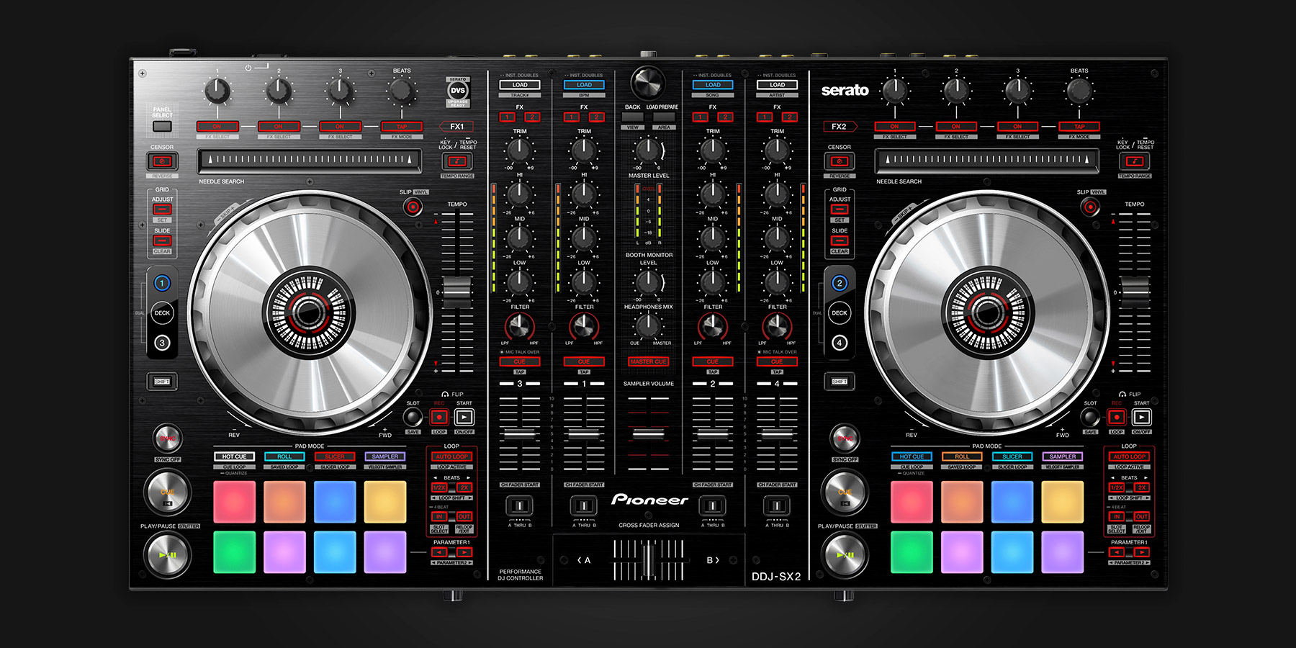Toggle headphone CUE for channel 1
This screenshot has height=648, width=1296.
584,361
